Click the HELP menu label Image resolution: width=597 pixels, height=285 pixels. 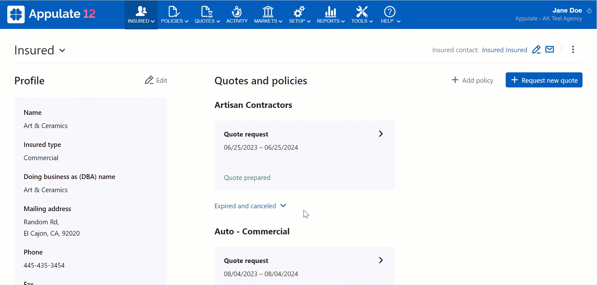(387, 21)
